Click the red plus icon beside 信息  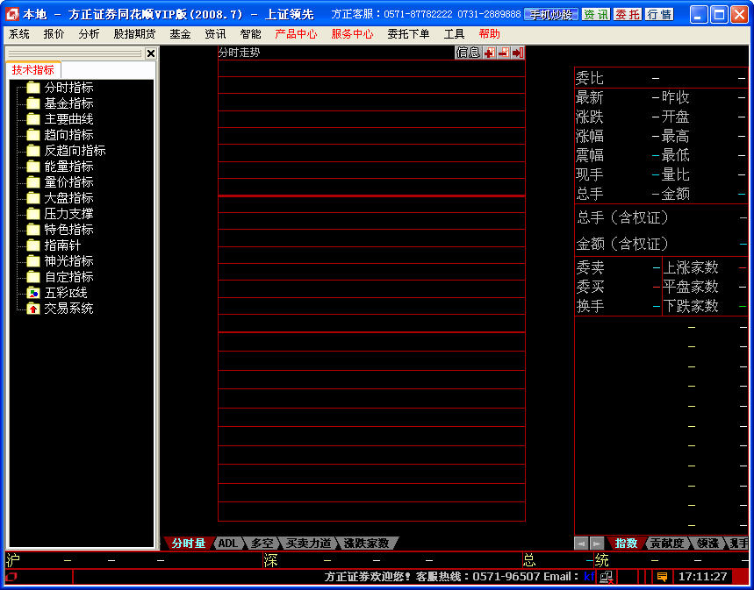pyautogui.click(x=489, y=53)
